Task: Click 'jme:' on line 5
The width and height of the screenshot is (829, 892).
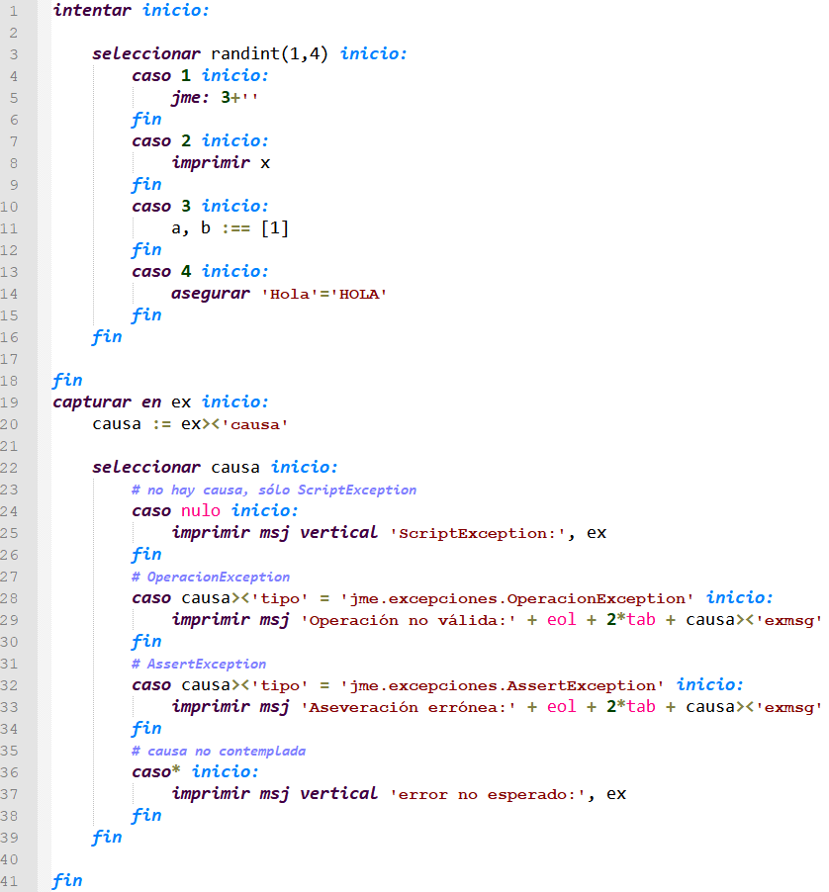Action: click(191, 98)
